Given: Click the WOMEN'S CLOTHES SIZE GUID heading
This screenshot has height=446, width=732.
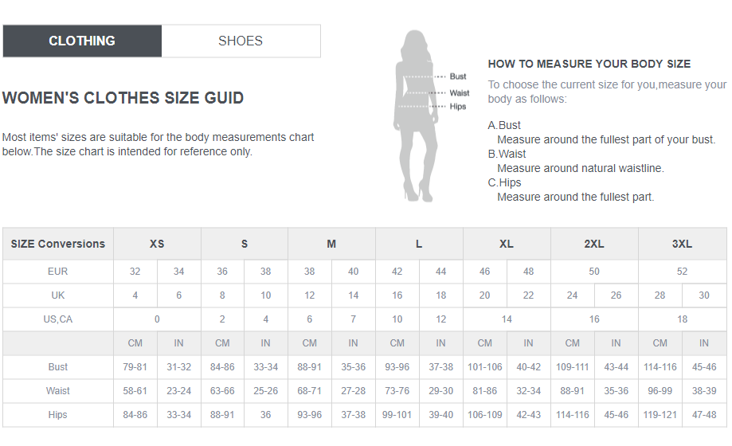Looking at the screenshot, I should click(x=123, y=98).
